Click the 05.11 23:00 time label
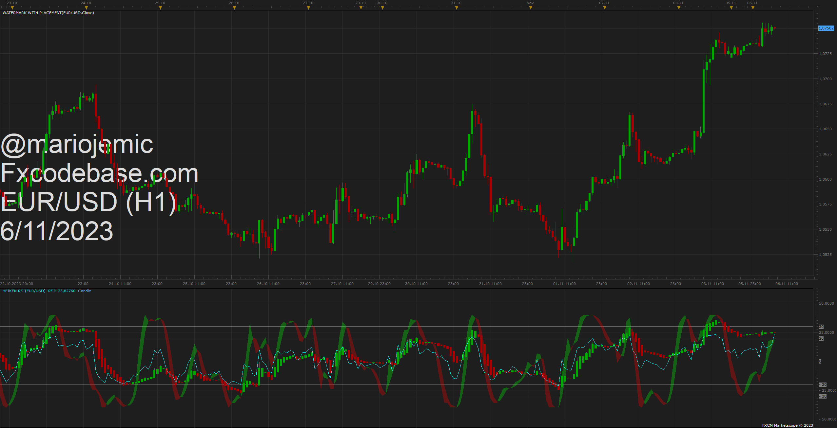Image resolution: width=837 pixels, height=428 pixels. coord(749,284)
